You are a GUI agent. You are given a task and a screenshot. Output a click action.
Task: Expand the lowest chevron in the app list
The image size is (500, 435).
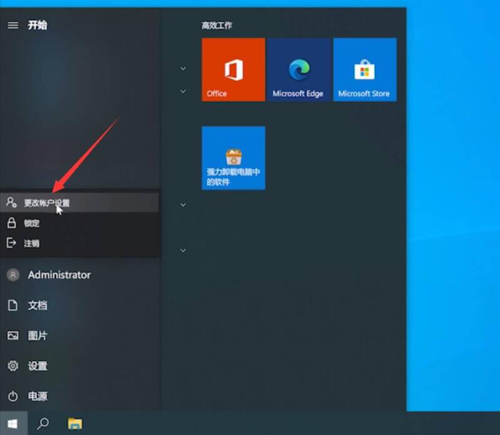pos(183,251)
